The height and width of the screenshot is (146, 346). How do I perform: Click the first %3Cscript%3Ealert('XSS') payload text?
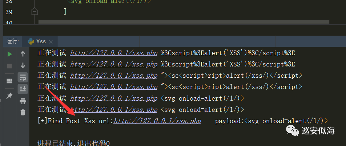[228, 53]
